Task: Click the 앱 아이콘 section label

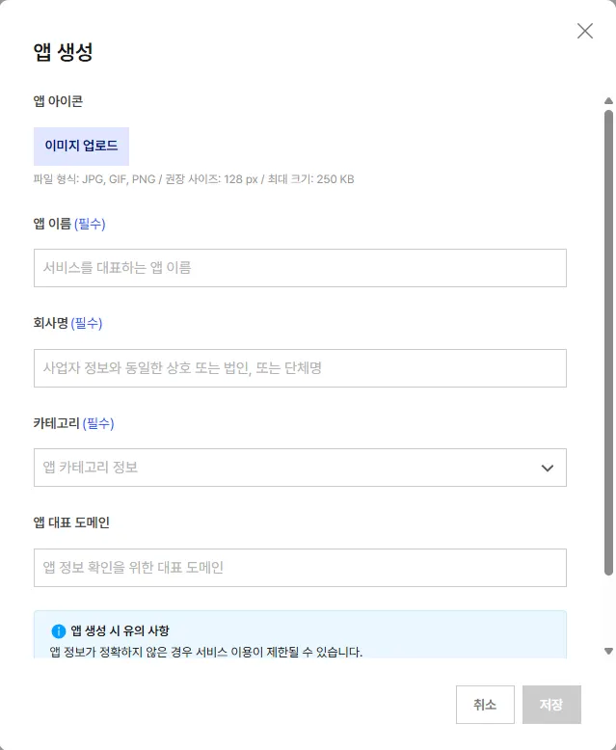Action: click(58, 100)
